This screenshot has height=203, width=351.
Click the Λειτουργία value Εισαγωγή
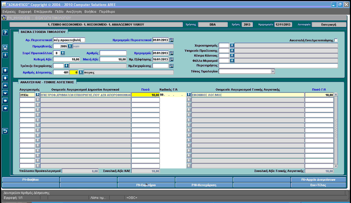click(x=328, y=24)
